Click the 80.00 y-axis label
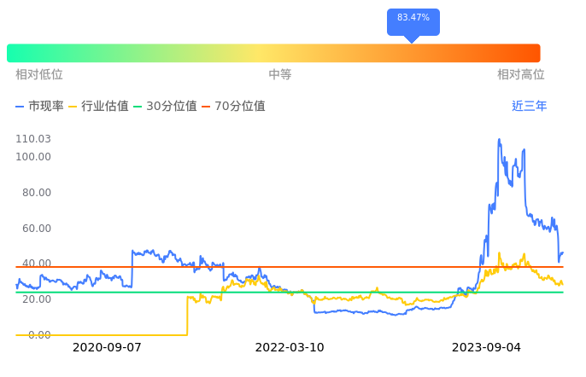This screenshot has height=377, width=586. point(36,193)
